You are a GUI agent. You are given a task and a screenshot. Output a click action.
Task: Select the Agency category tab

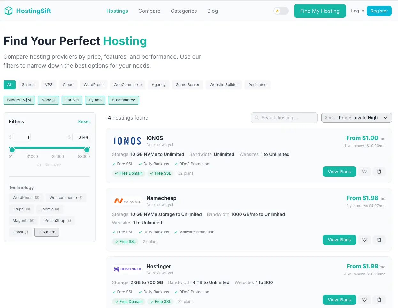(x=159, y=85)
